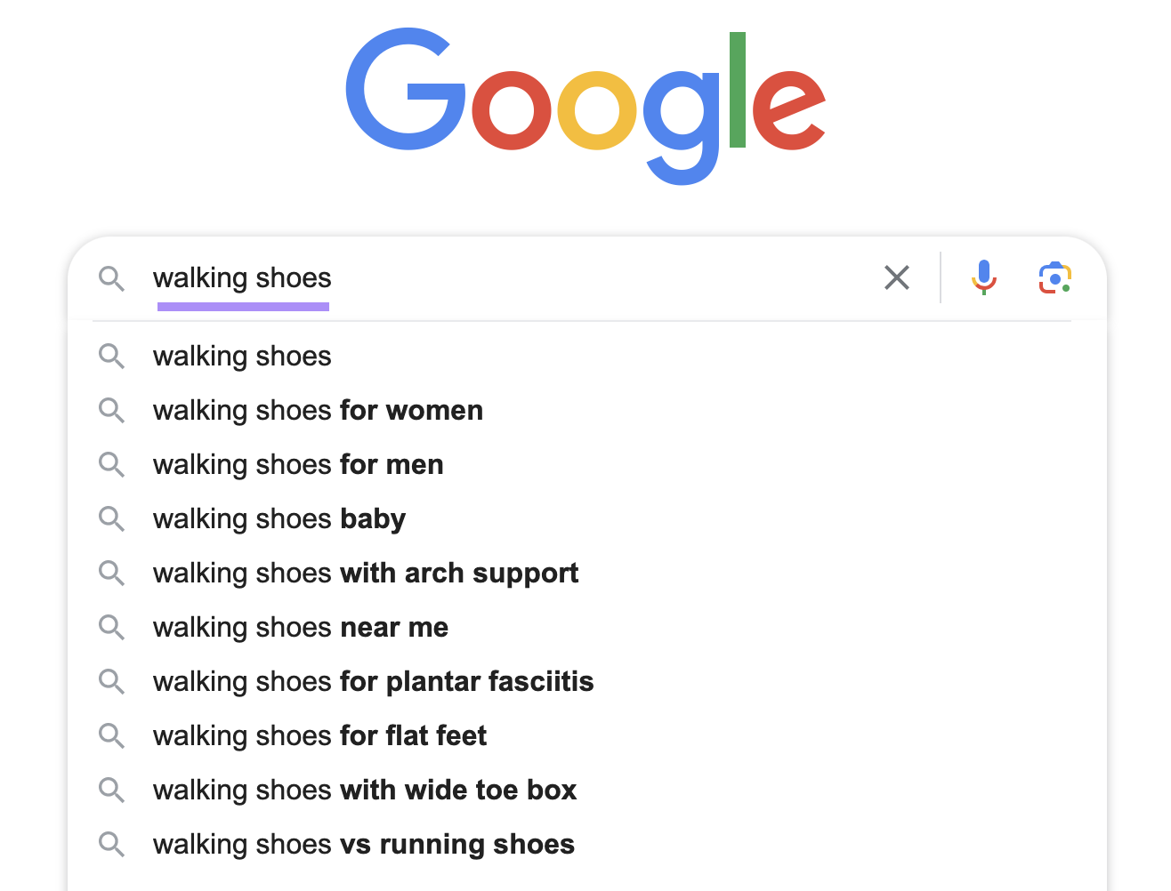This screenshot has height=891, width=1171.
Task: Click the magnifier icon beside 'walking shoes baby'
Action: point(112,518)
